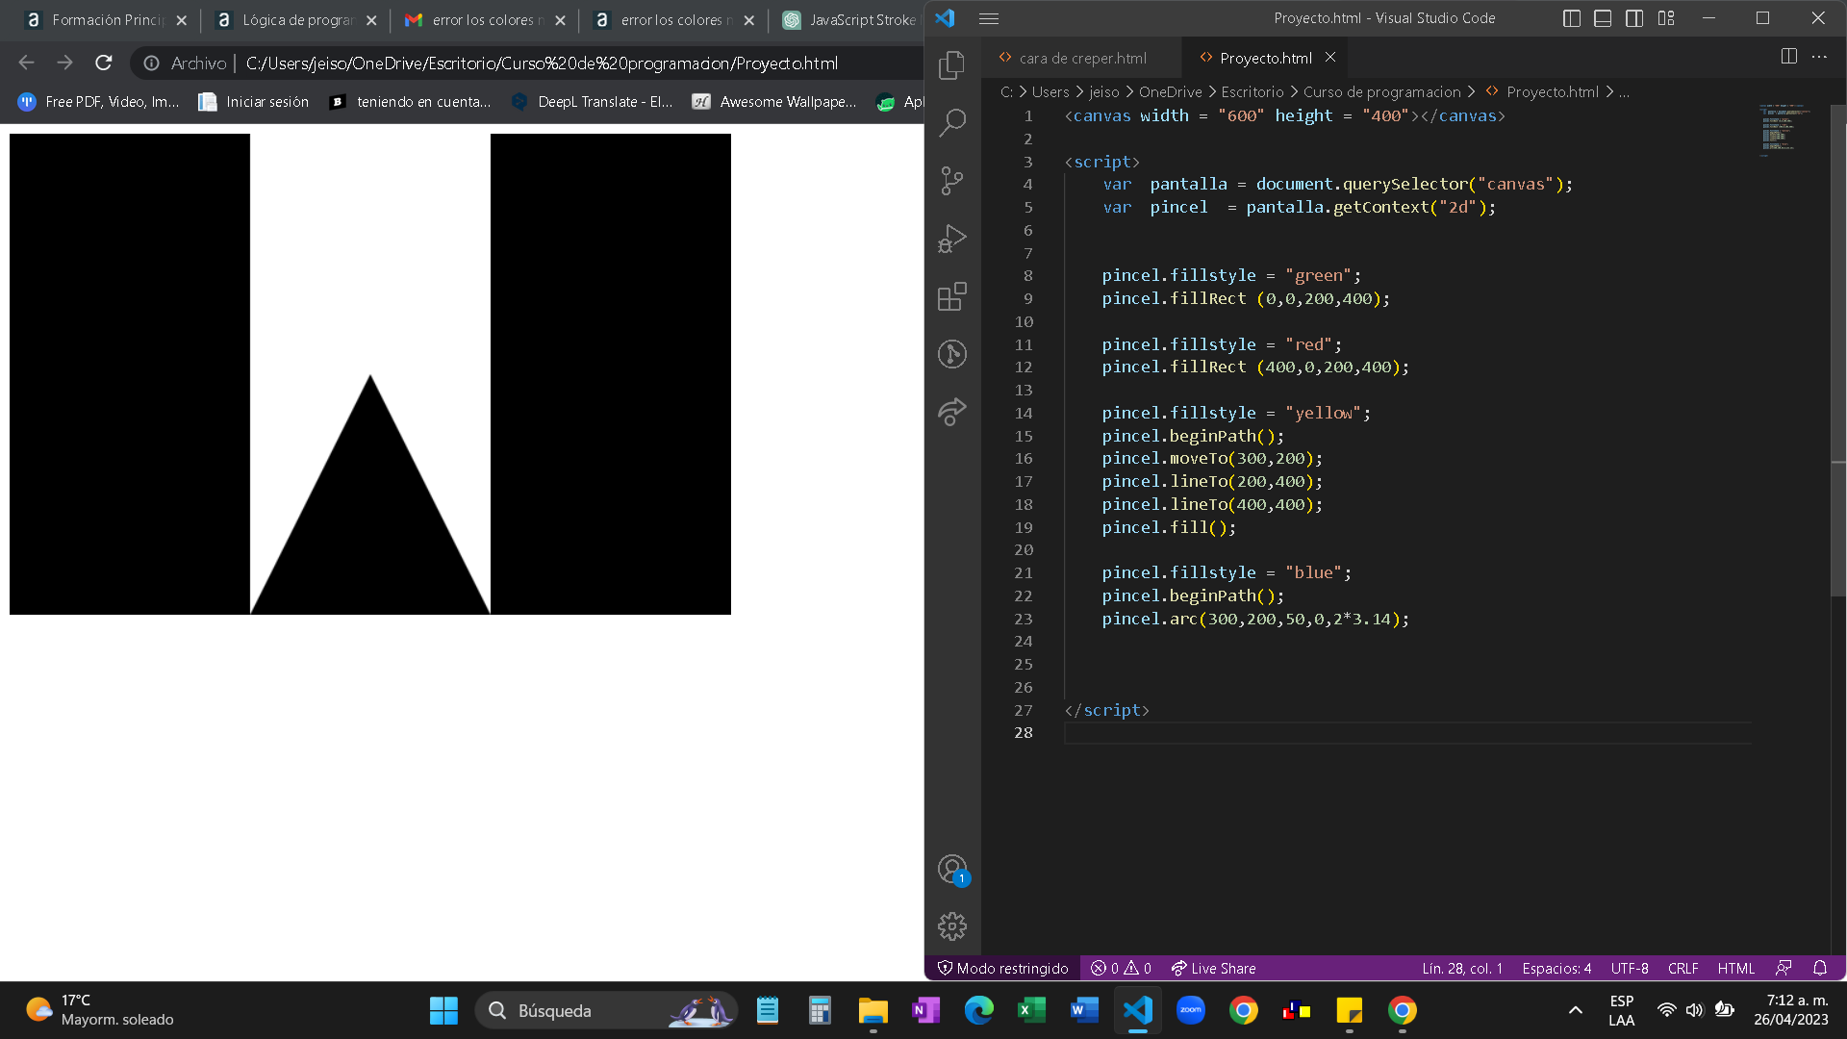The image size is (1847, 1039).
Task: Open notifications bell in status bar
Action: click(1819, 969)
